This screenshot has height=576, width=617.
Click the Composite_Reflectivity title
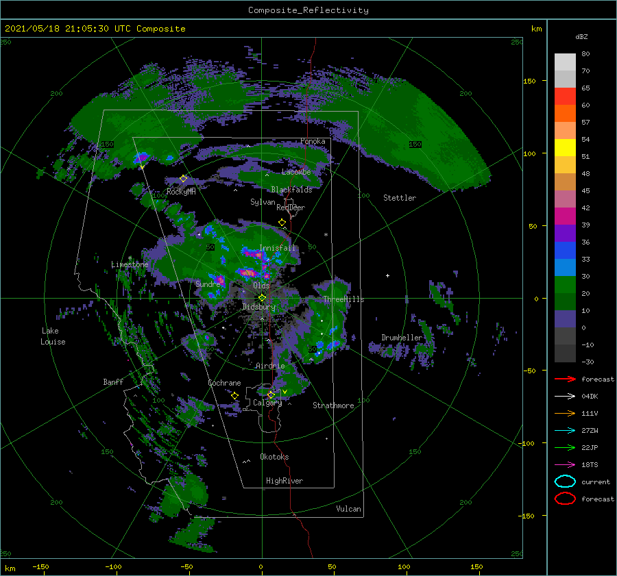point(308,10)
